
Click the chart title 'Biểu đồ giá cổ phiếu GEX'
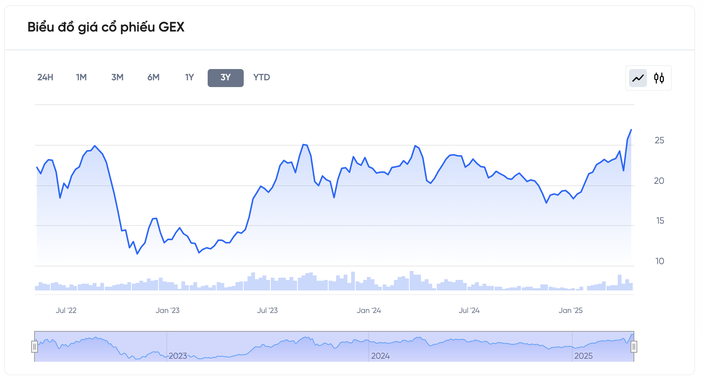point(106,27)
